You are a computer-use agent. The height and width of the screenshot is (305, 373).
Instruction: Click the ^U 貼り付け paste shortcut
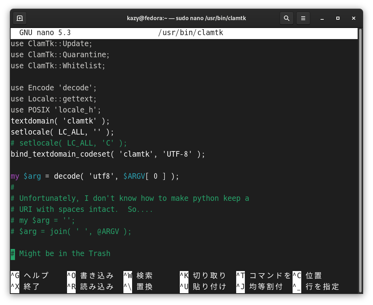[203, 286]
